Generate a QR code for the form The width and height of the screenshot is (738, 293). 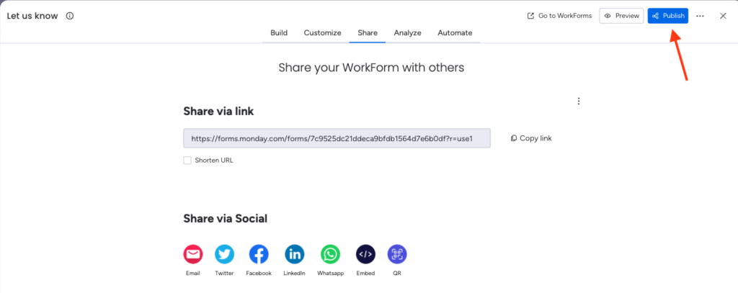tap(397, 254)
